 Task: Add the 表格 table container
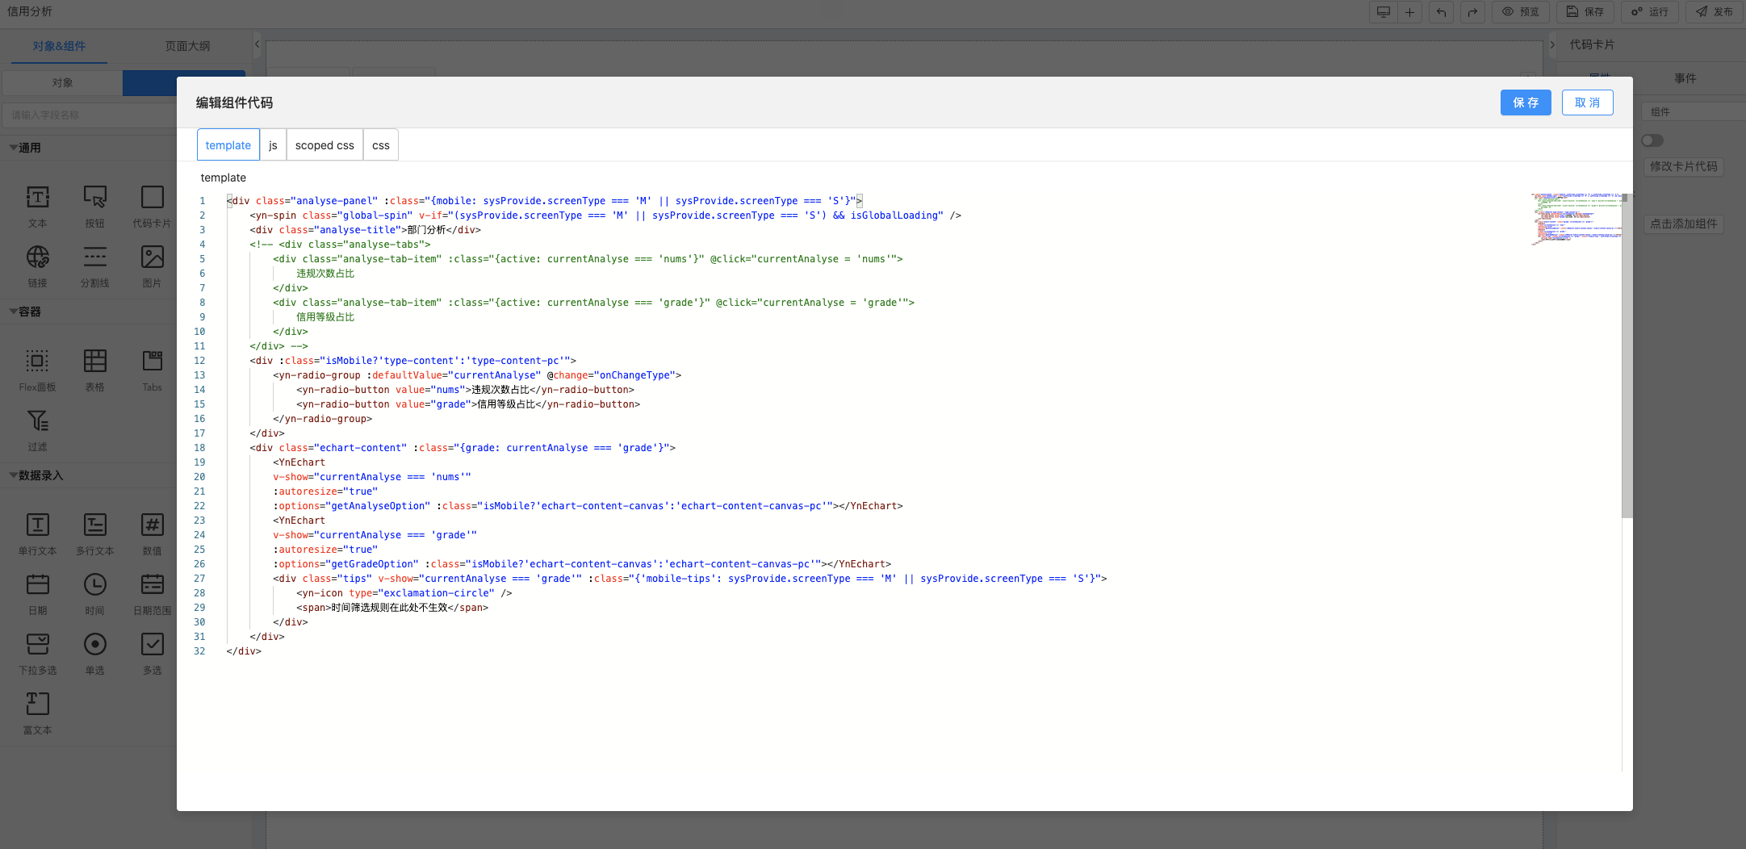click(94, 370)
